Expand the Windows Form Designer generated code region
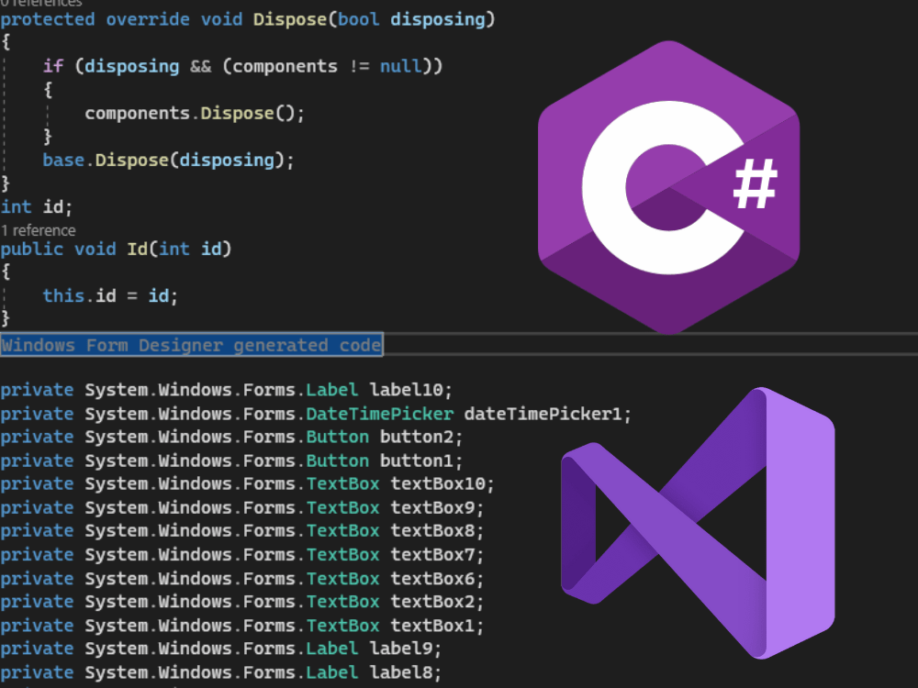This screenshot has height=688, width=918. [x=191, y=345]
